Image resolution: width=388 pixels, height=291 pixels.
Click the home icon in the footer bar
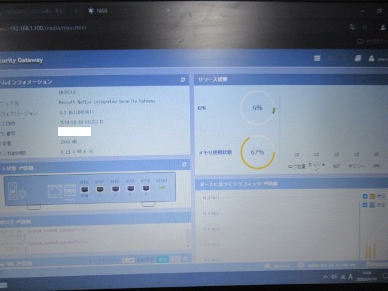point(267,266)
